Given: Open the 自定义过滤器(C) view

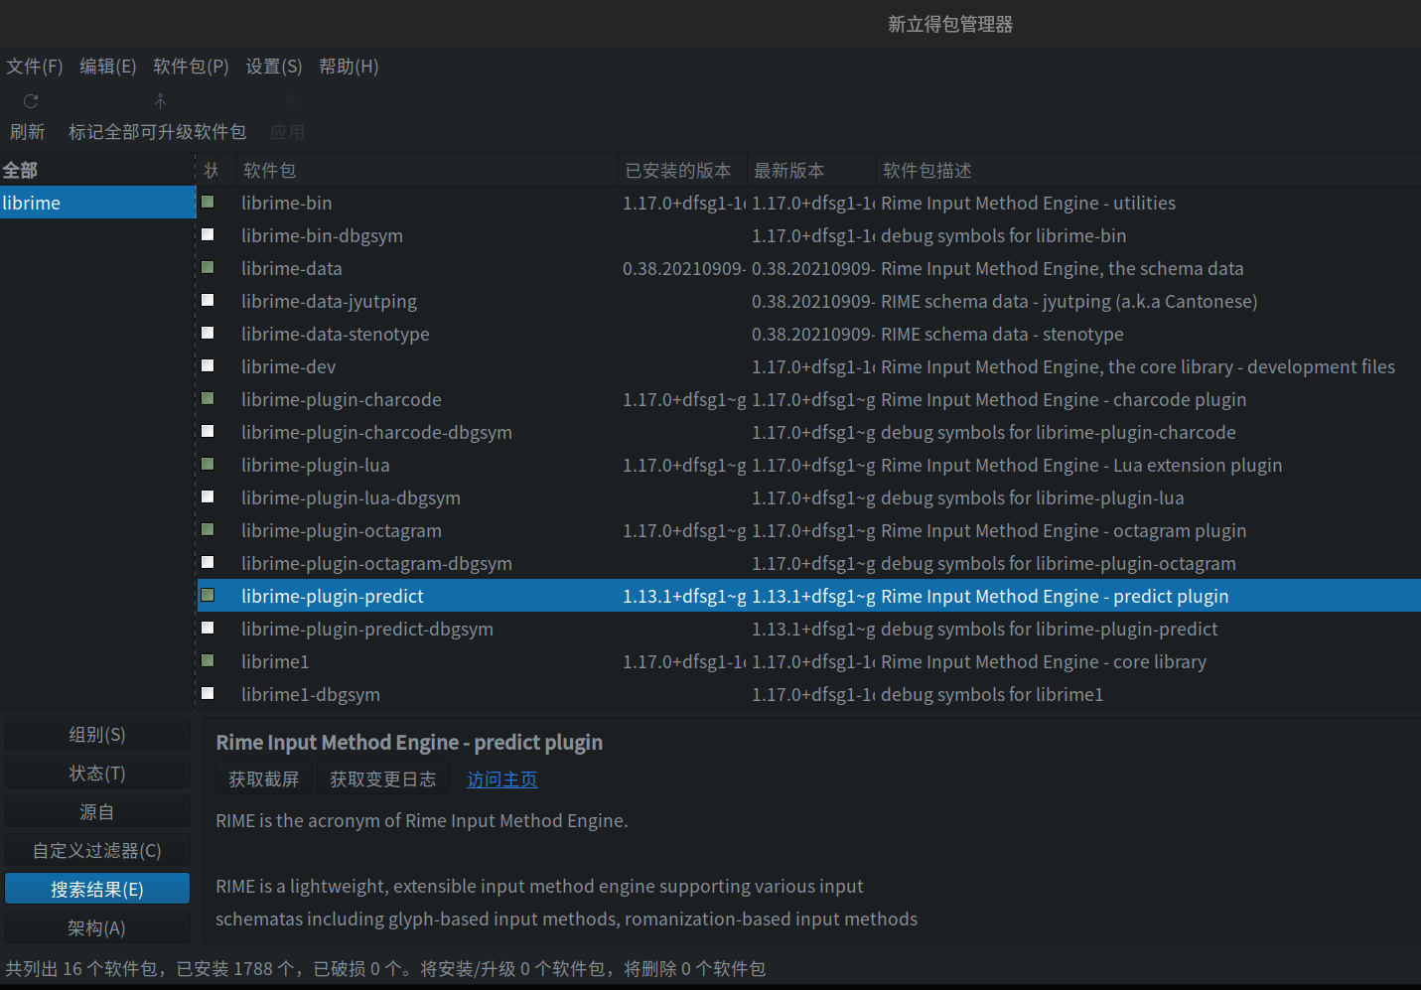Looking at the screenshot, I should pyautogui.click(x=97, y=851).
